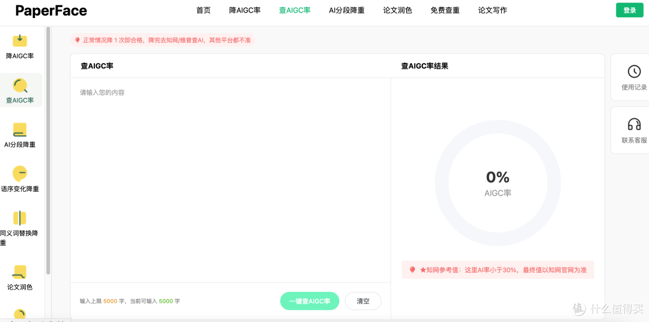Click the ★知网参考值 notice text
This screenshot has width=649, height=322.
(504, 270)
